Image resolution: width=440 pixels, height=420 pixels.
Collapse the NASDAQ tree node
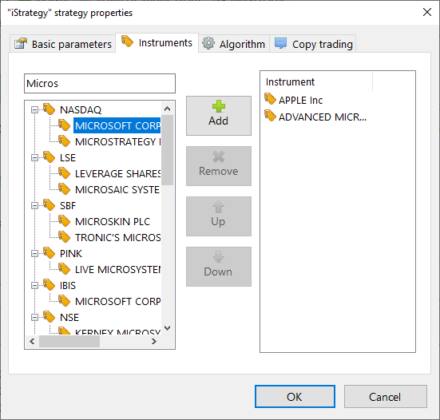pos(34,109)
